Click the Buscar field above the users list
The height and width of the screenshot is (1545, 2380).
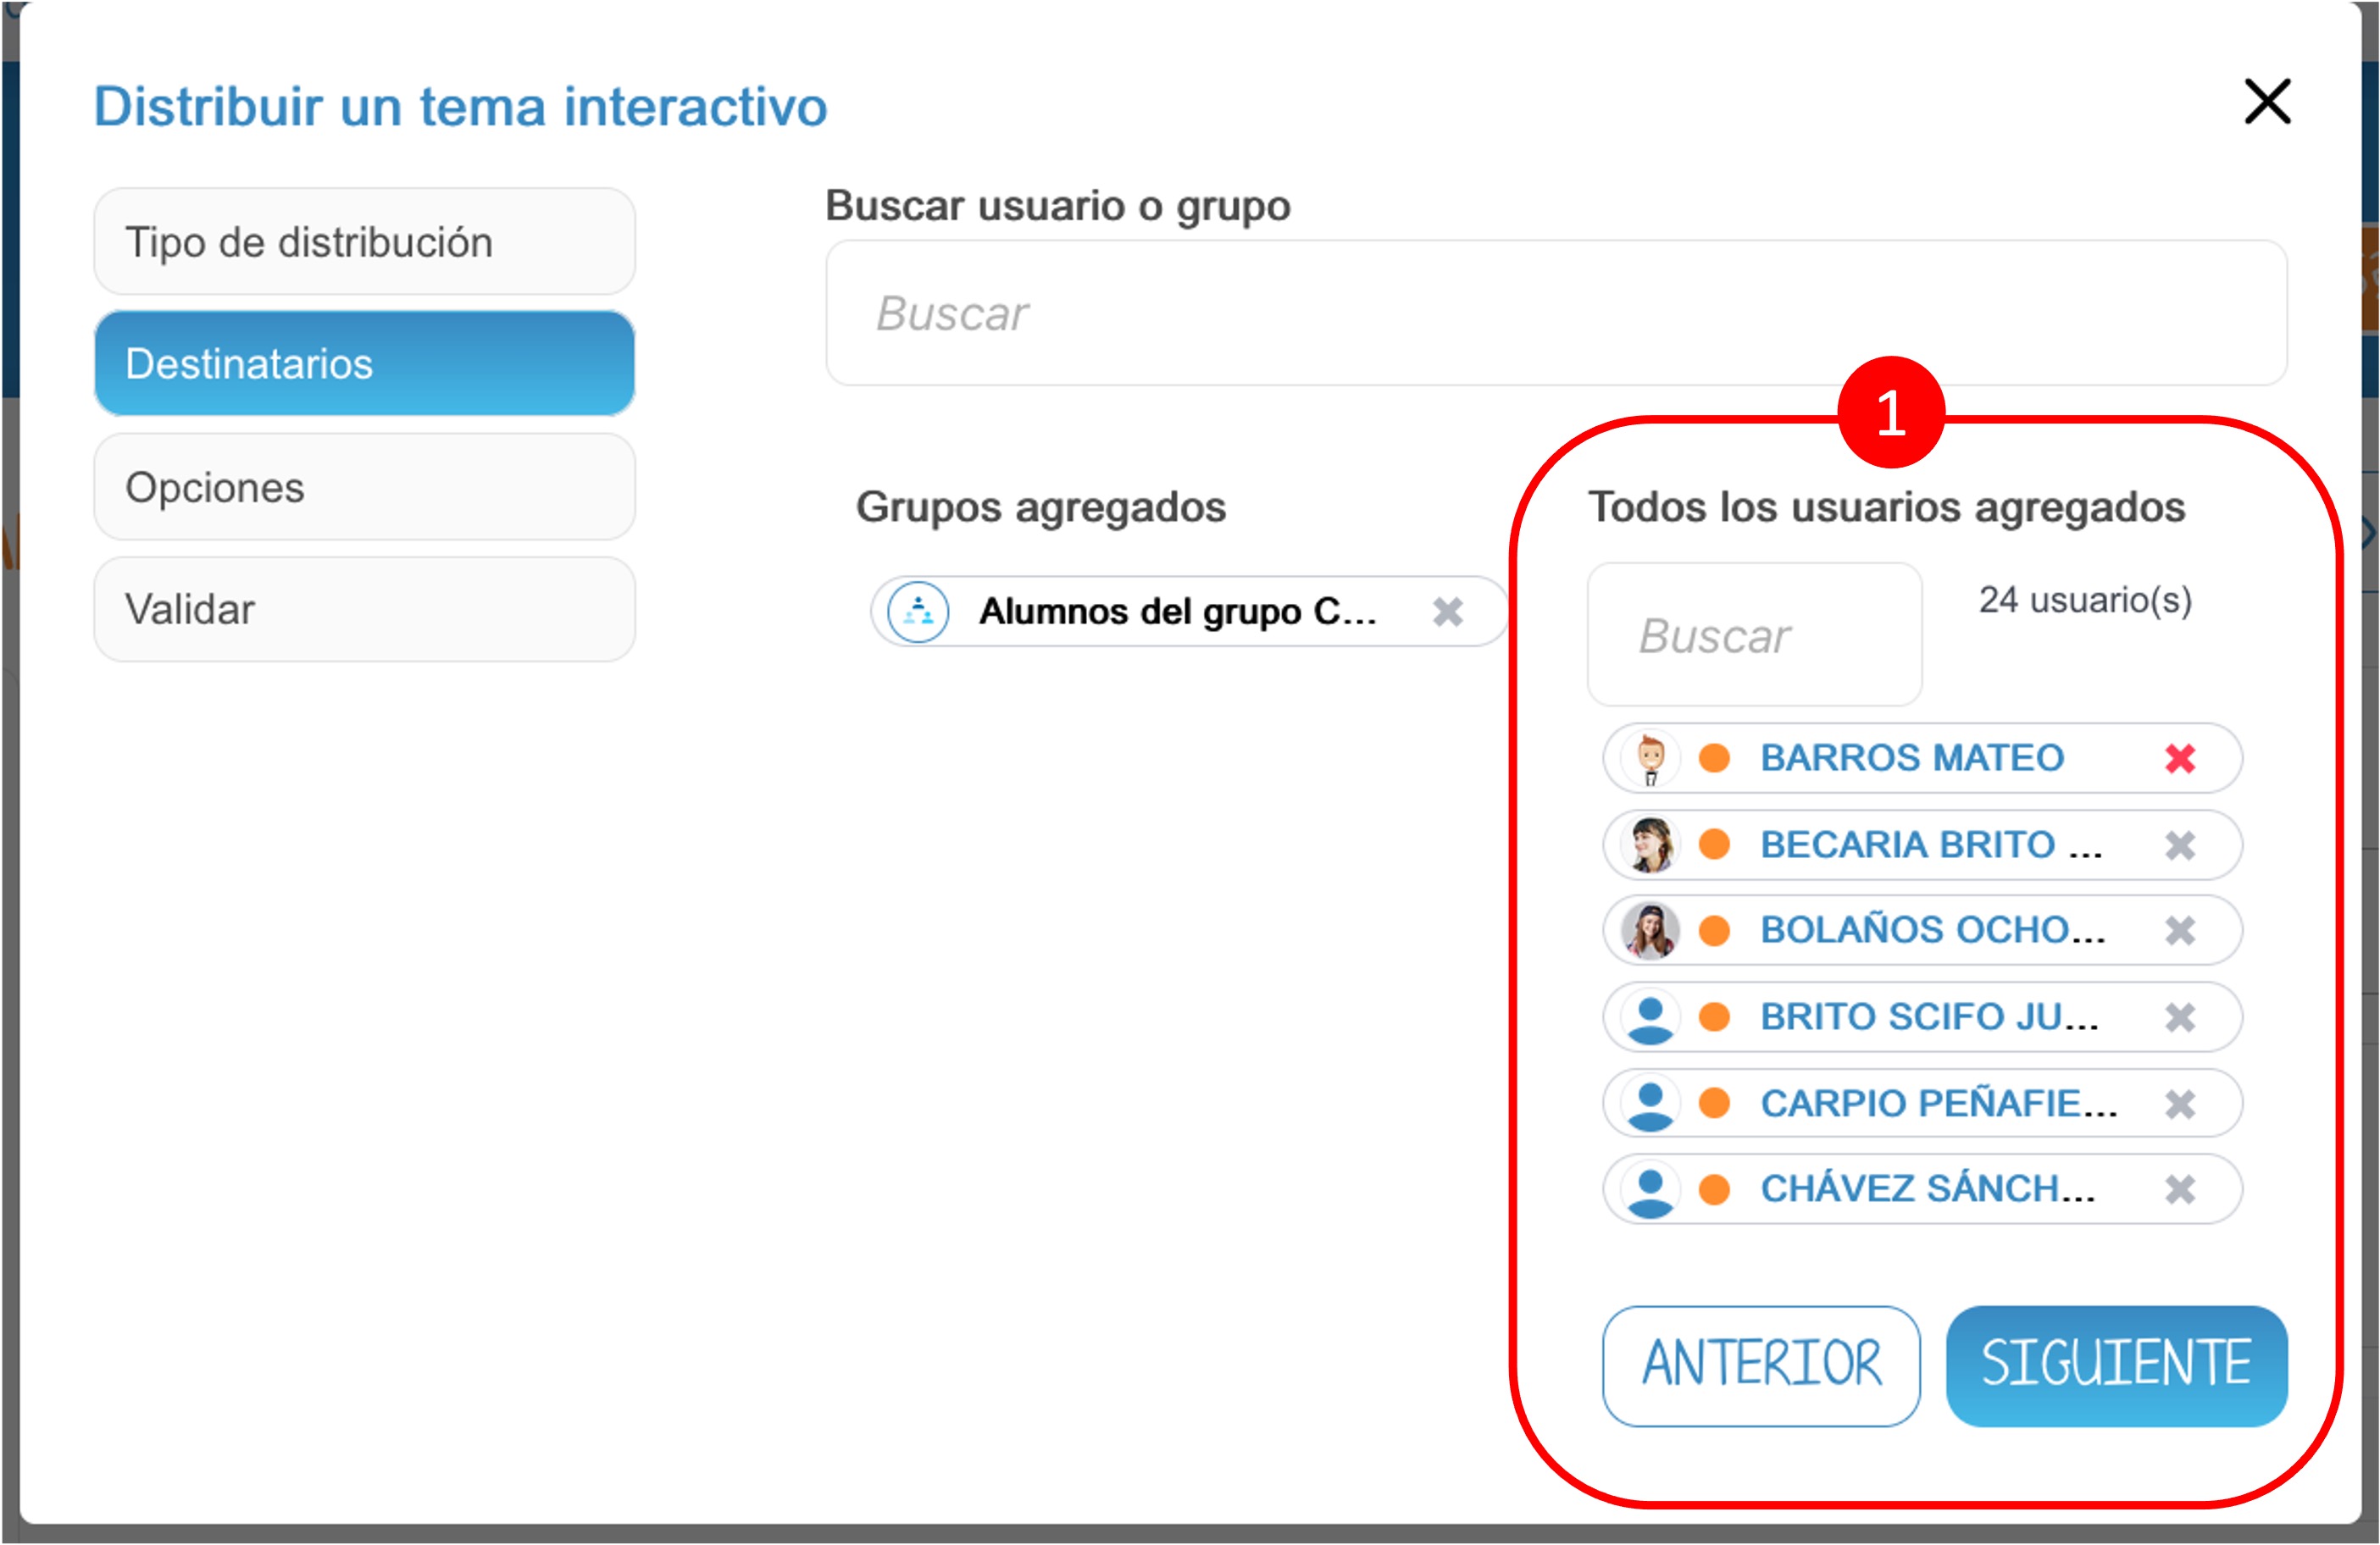click(1753, 634)
